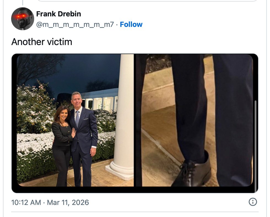The height and width of the screenshot is (217, 270).
Task: Open the 10:12 AM timestamp link
Action: click(x=26, y=203)
